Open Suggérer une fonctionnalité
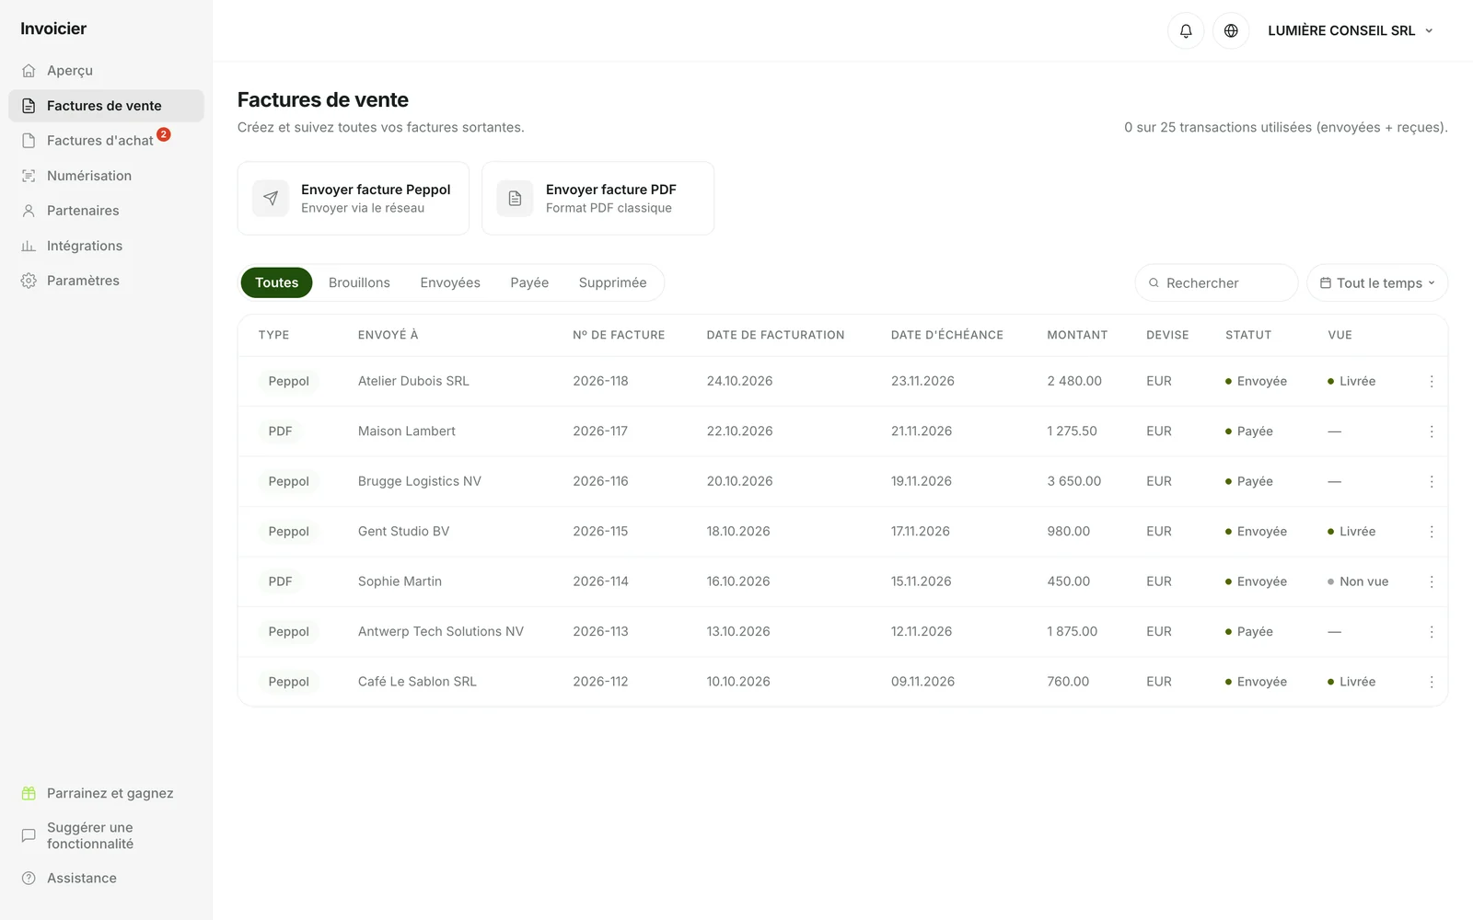Screen dimensions: 1473x920 point(106,835)
